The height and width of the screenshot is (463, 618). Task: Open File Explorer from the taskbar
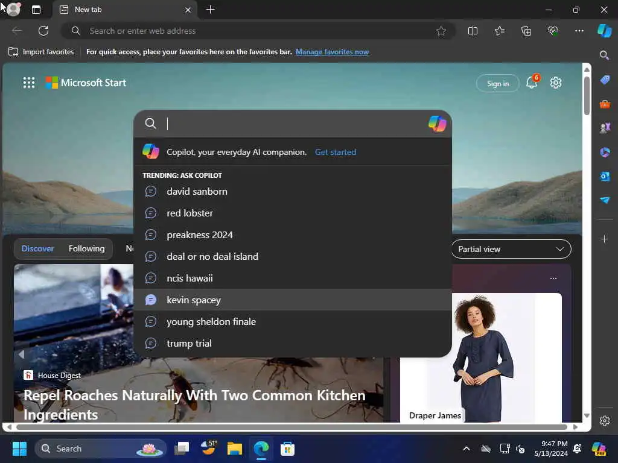coord(235,449)
